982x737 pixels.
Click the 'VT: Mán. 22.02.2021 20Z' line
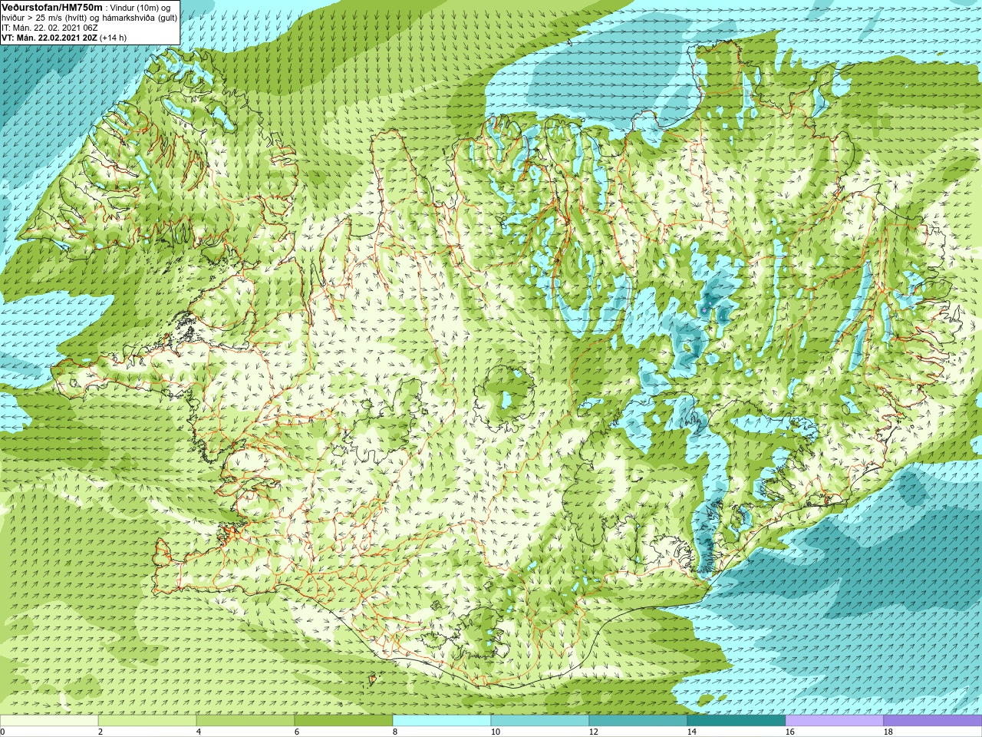click(x=49, y=38)
